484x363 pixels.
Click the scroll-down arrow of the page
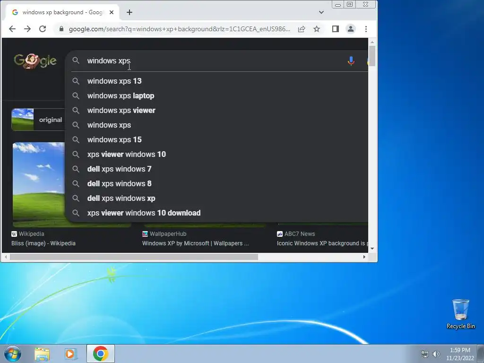coord(372,249)
